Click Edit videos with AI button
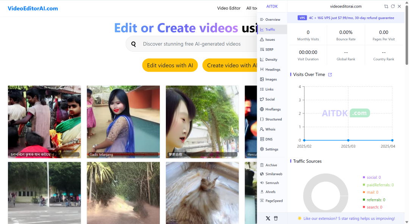The width and height of the screenshot is (409, 224). (x=170, y=65)
